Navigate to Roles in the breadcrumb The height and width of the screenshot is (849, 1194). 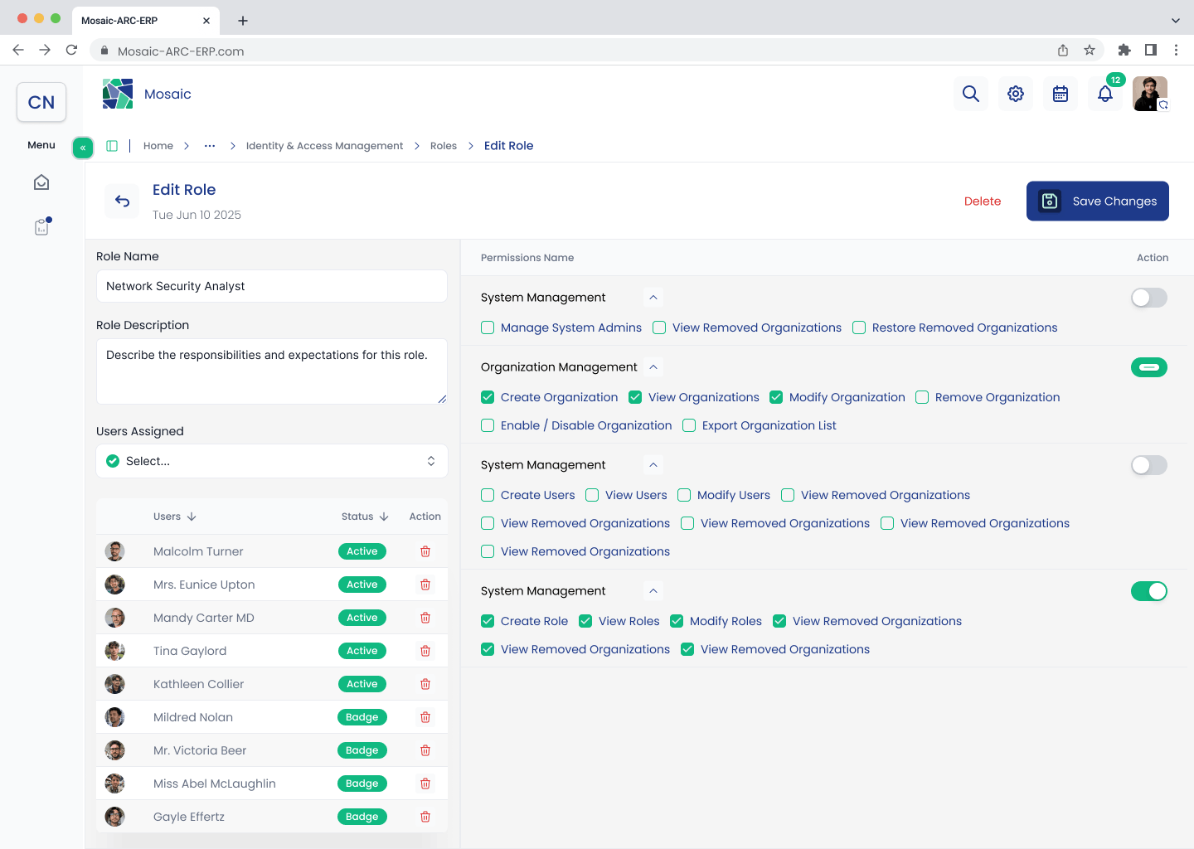click(444, 146)
